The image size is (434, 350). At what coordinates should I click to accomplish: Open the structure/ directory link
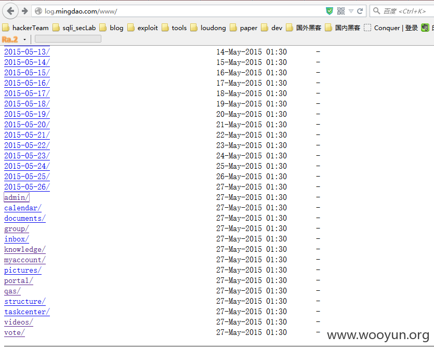pyautogui.click(x=25, y=301)
